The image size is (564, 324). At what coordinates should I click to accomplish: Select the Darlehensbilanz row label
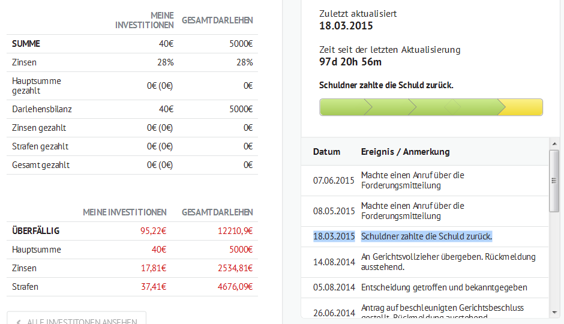(x=42, y=109)
